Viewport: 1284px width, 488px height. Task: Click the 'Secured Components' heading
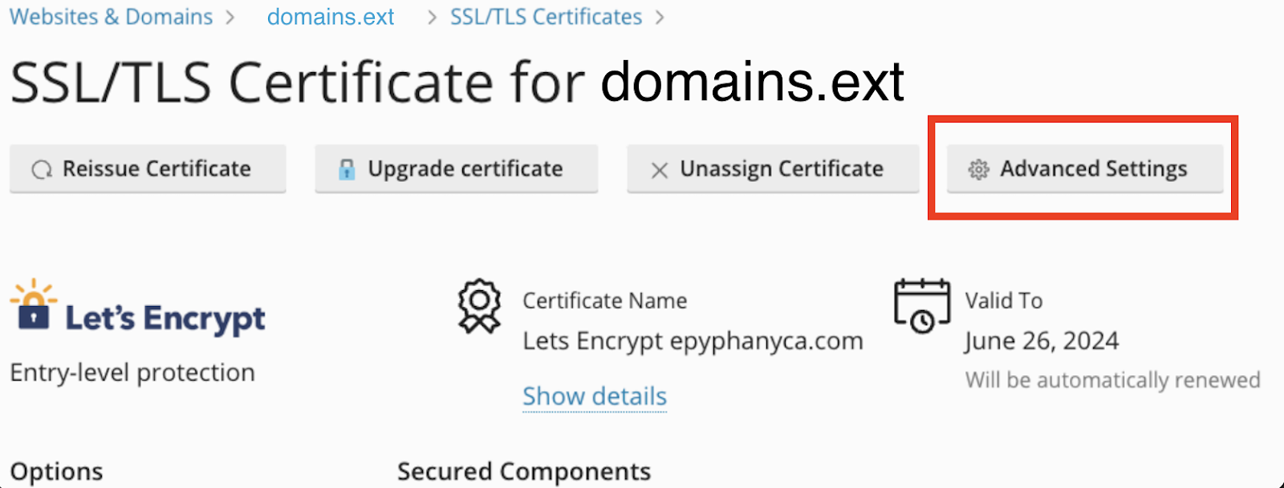point(524,471)
